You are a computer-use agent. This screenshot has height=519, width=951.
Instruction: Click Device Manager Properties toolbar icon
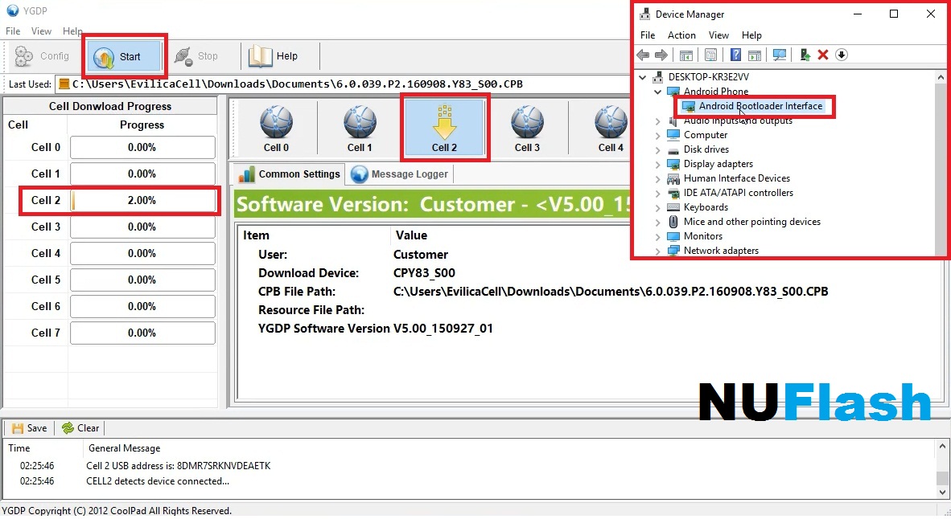(x=710, y=55)
